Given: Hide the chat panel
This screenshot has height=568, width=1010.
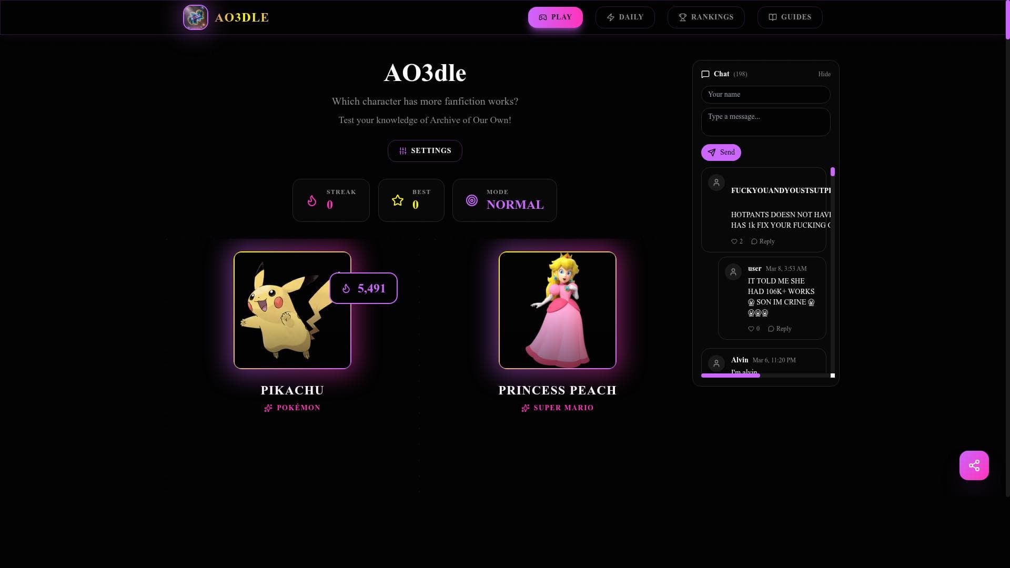Looking at the screenshot, I should [824, 74].
